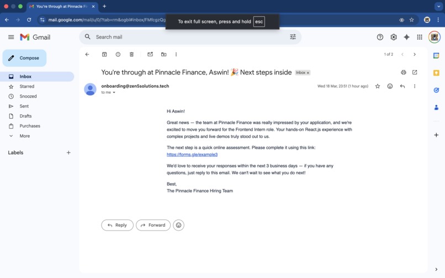
Task: Go to the newer email chevron
Action: pyautogui.click(x=402, y=54)
